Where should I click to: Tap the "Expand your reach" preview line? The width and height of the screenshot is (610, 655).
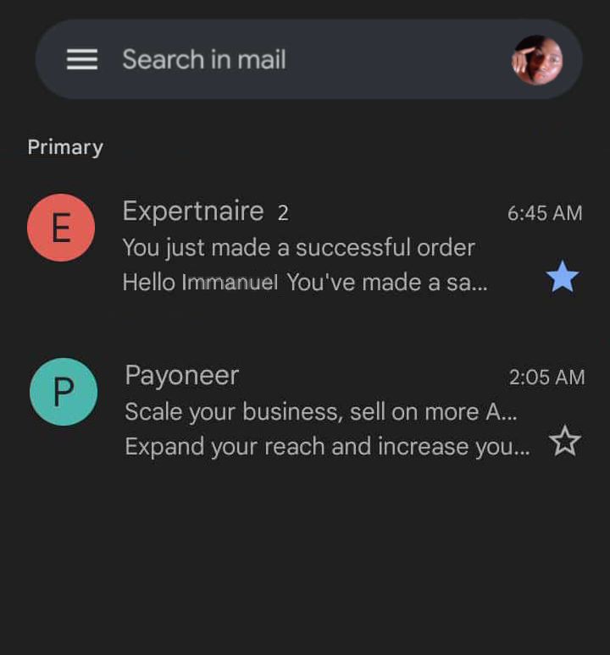[x=327, y=446]
